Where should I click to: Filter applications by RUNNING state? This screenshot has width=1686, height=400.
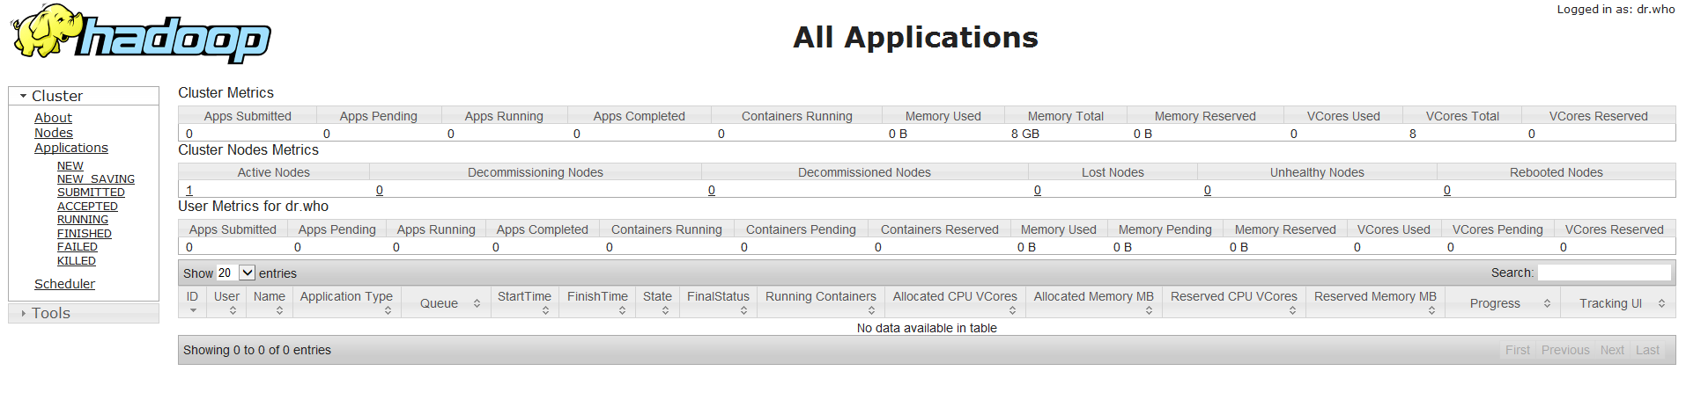[83, 220]
